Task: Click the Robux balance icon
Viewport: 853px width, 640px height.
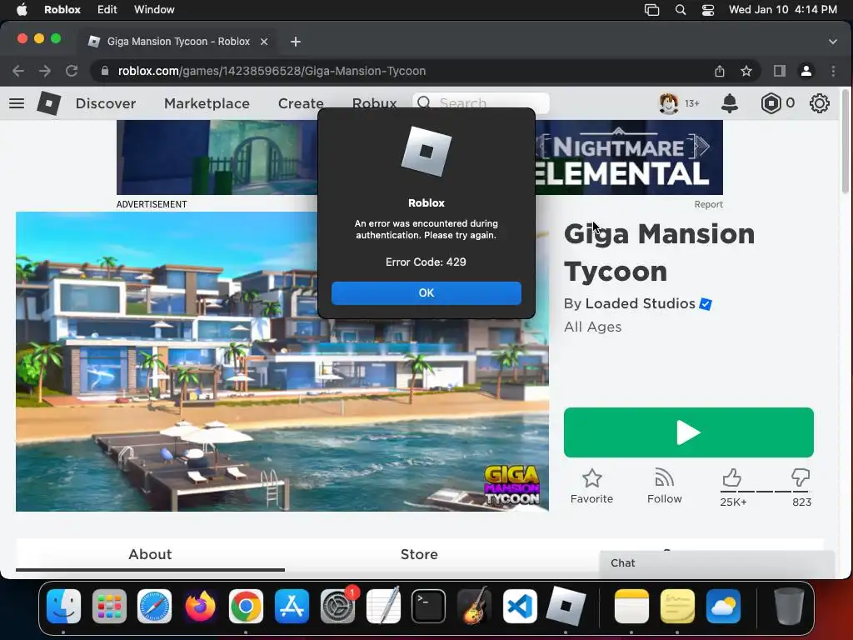Action: coord(771,102)
